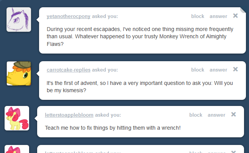249x153 pixels.
Task: Answer the wrench fixing question
Action: pyautogui.click(x=216, y=115)
